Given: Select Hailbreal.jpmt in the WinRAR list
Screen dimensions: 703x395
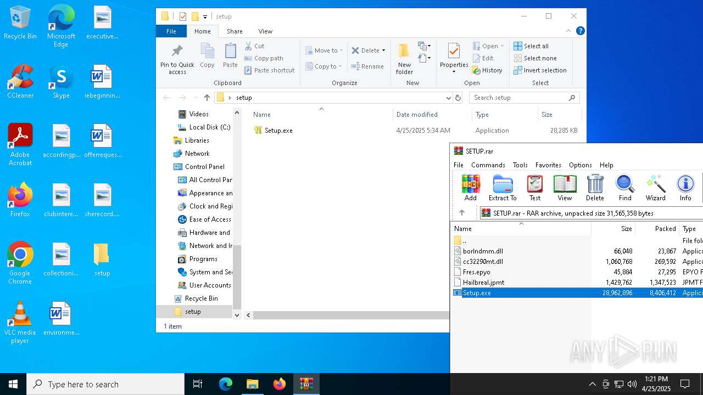Looking at the screenshot, I should (x=478, y=283).
